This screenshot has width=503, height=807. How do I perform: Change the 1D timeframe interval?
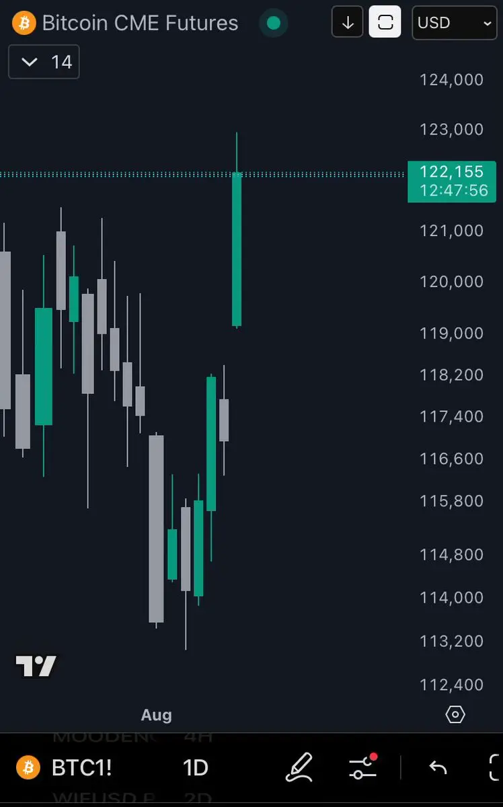[196, 768]
